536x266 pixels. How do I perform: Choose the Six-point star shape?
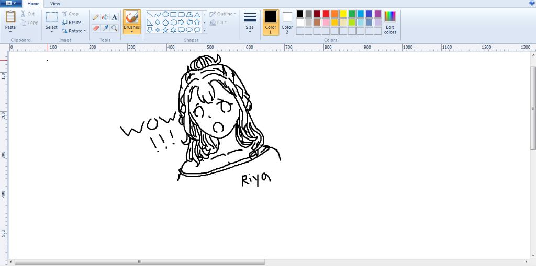click(x=173, y=30)
